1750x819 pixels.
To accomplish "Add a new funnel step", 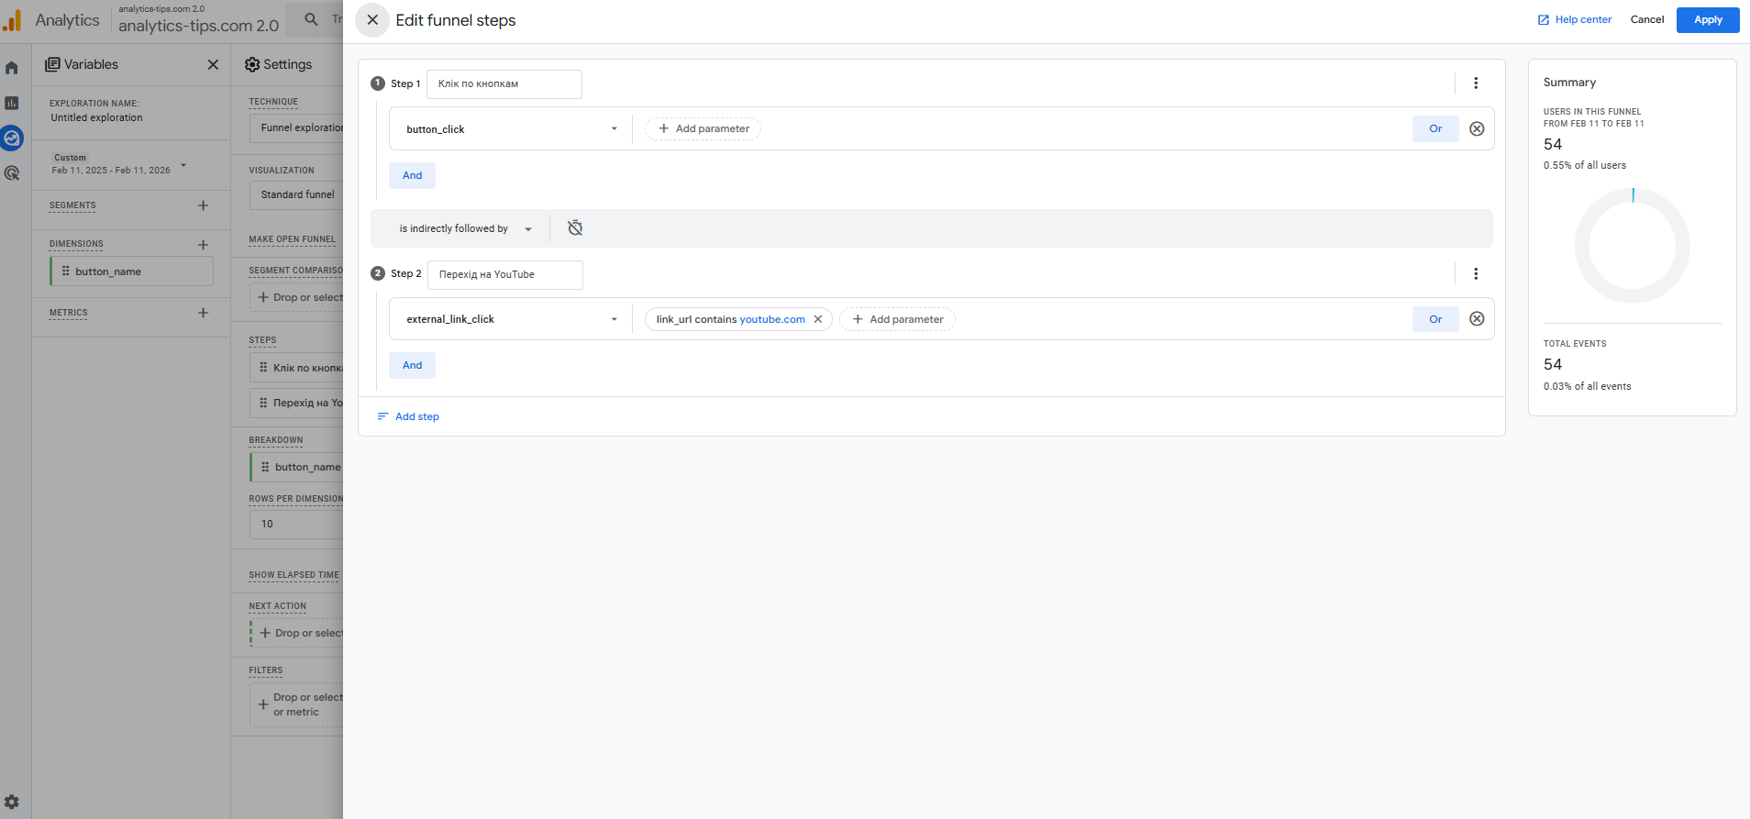I will coord(408,416).
